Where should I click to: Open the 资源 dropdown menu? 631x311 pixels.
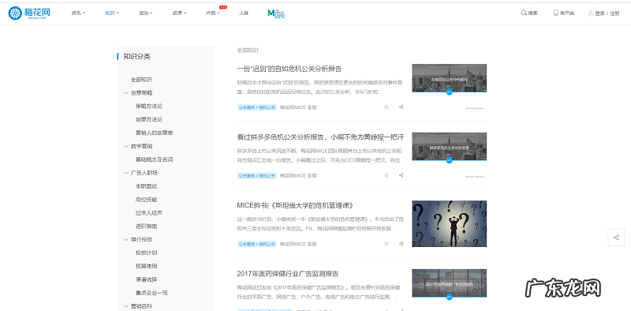pyautogui.click(x=179, y=13)
